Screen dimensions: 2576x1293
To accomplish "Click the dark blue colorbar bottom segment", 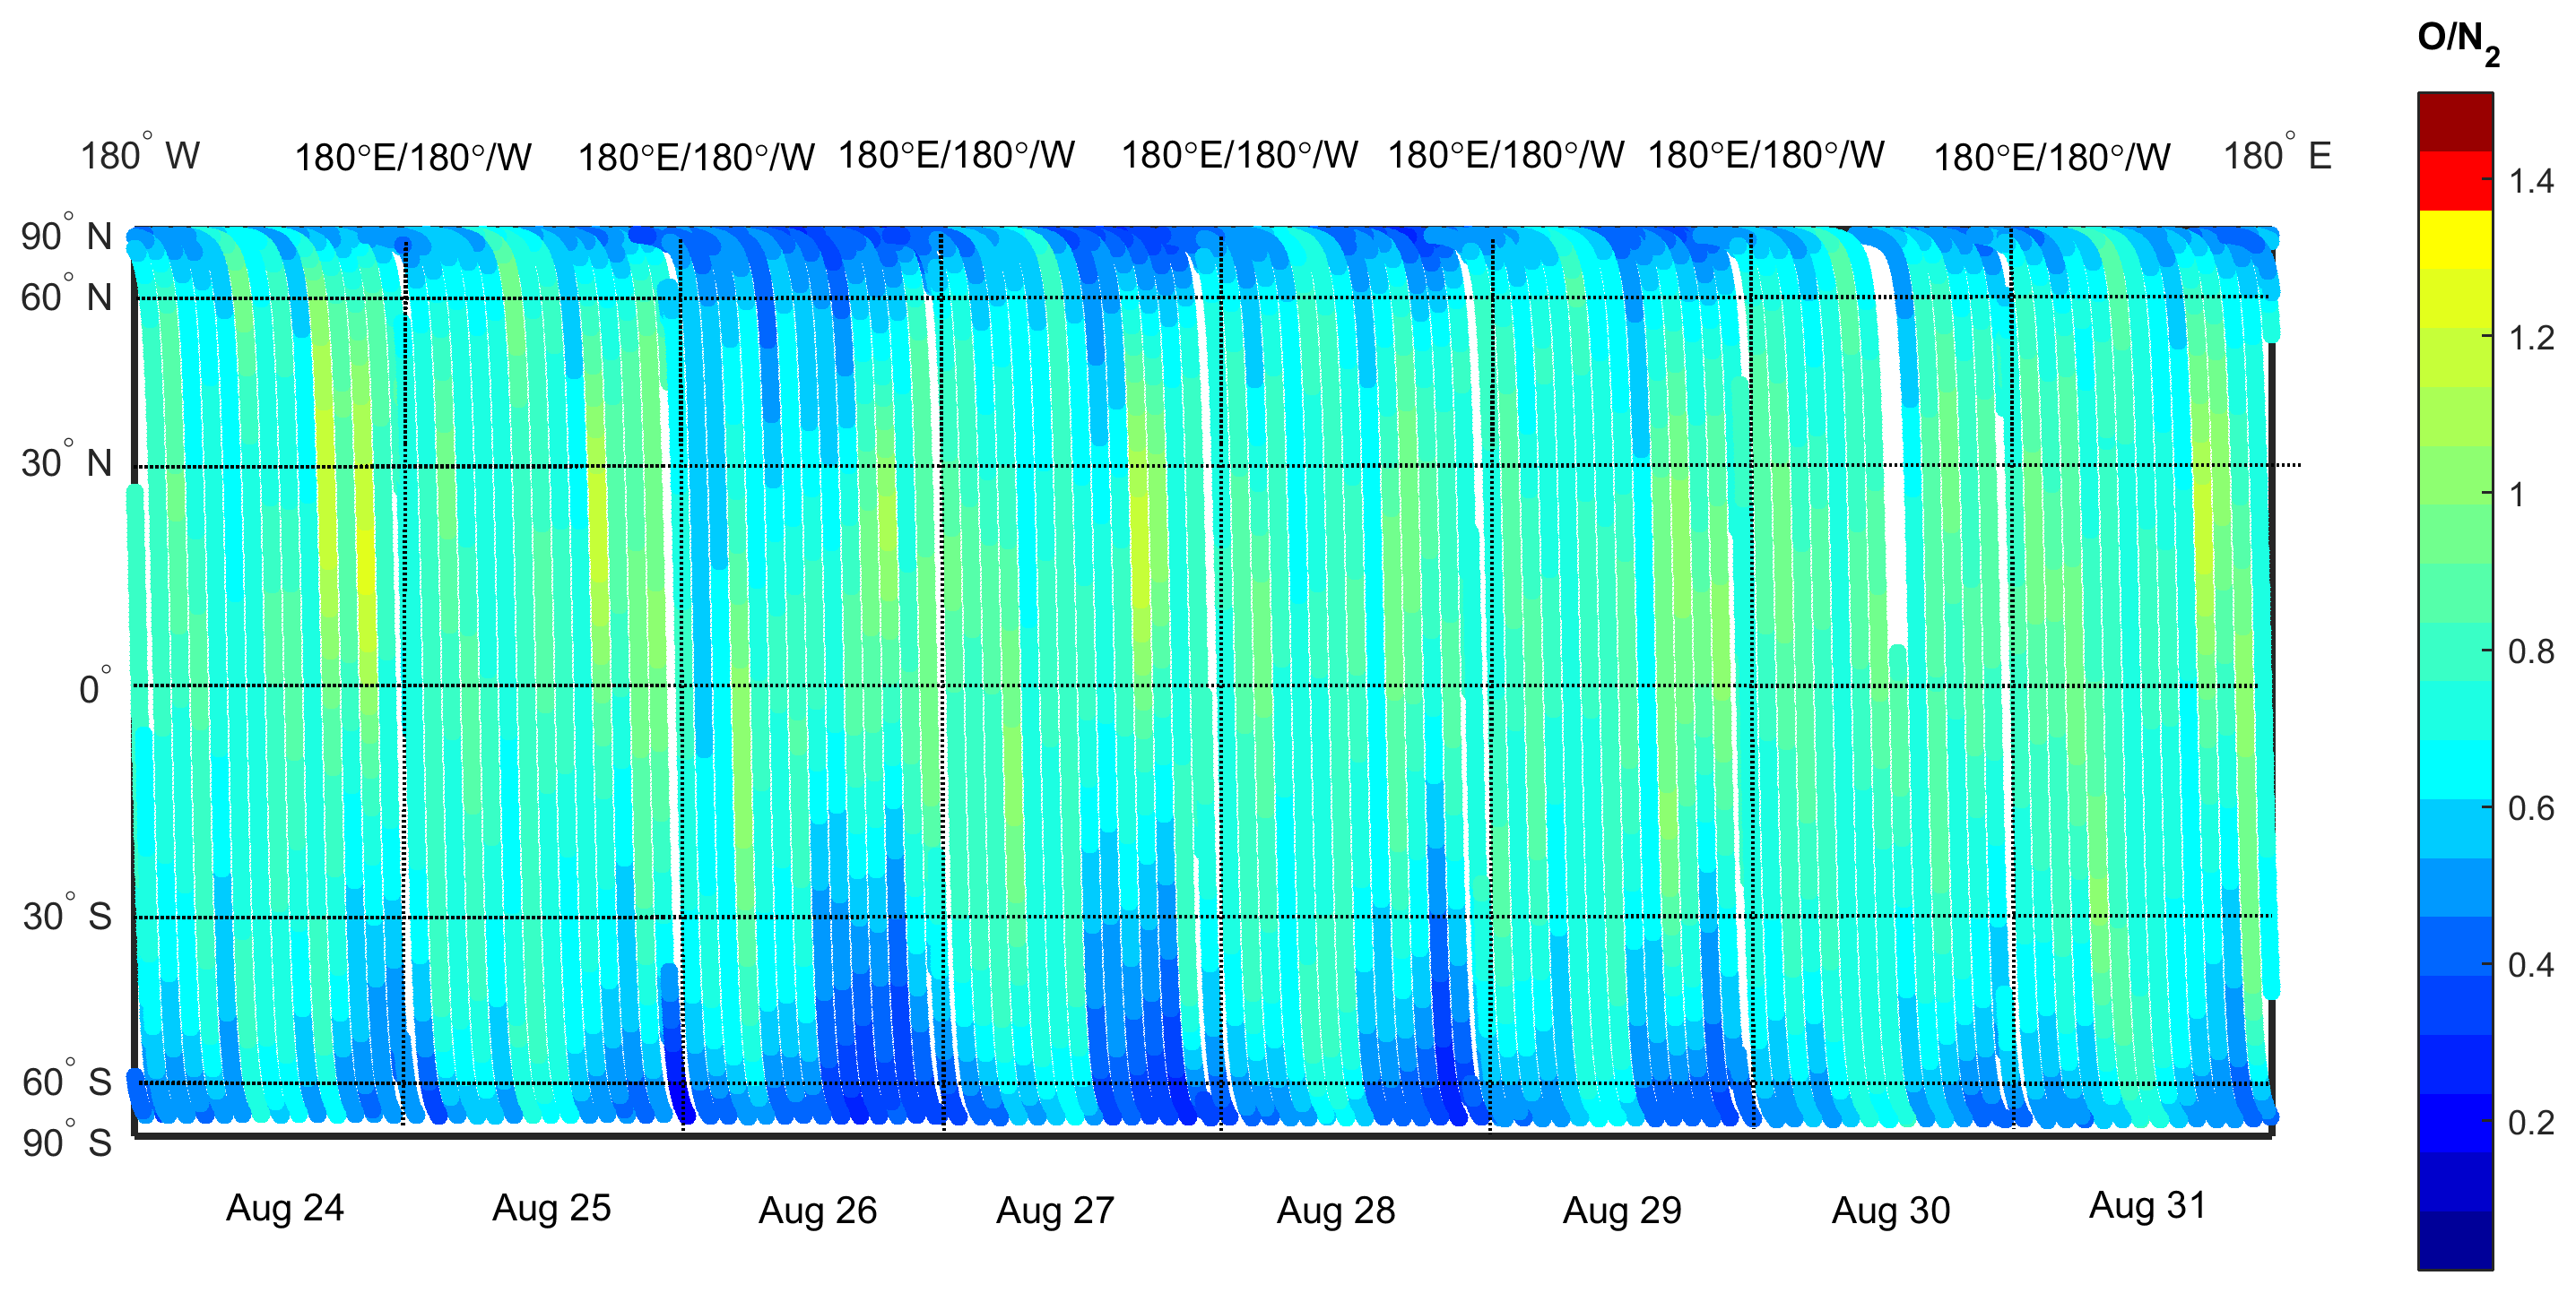I will point(2454,1239).
